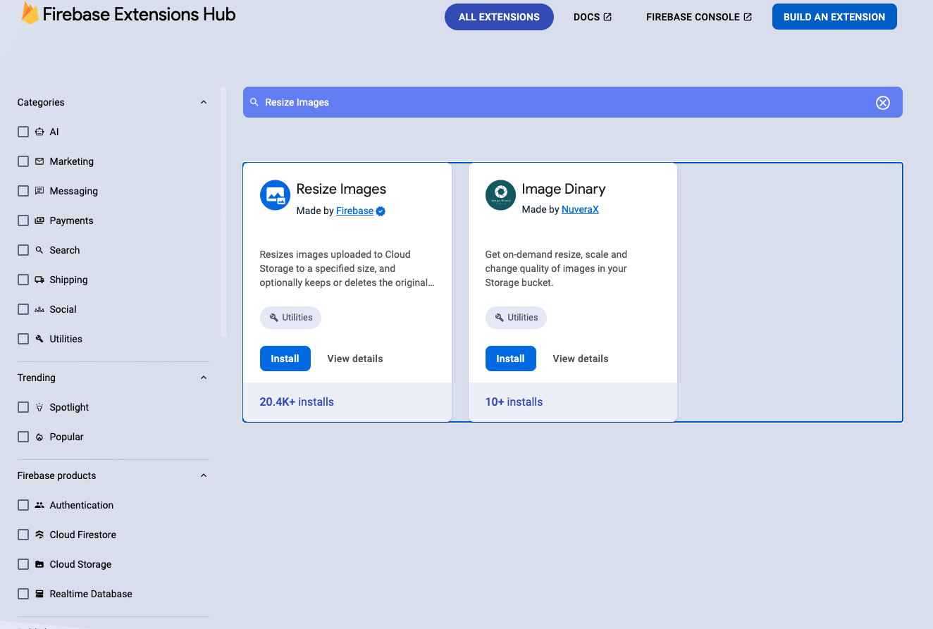Collapse the Trending section chevron
This screenshot has height=629, width=933.
coord(204,378)
